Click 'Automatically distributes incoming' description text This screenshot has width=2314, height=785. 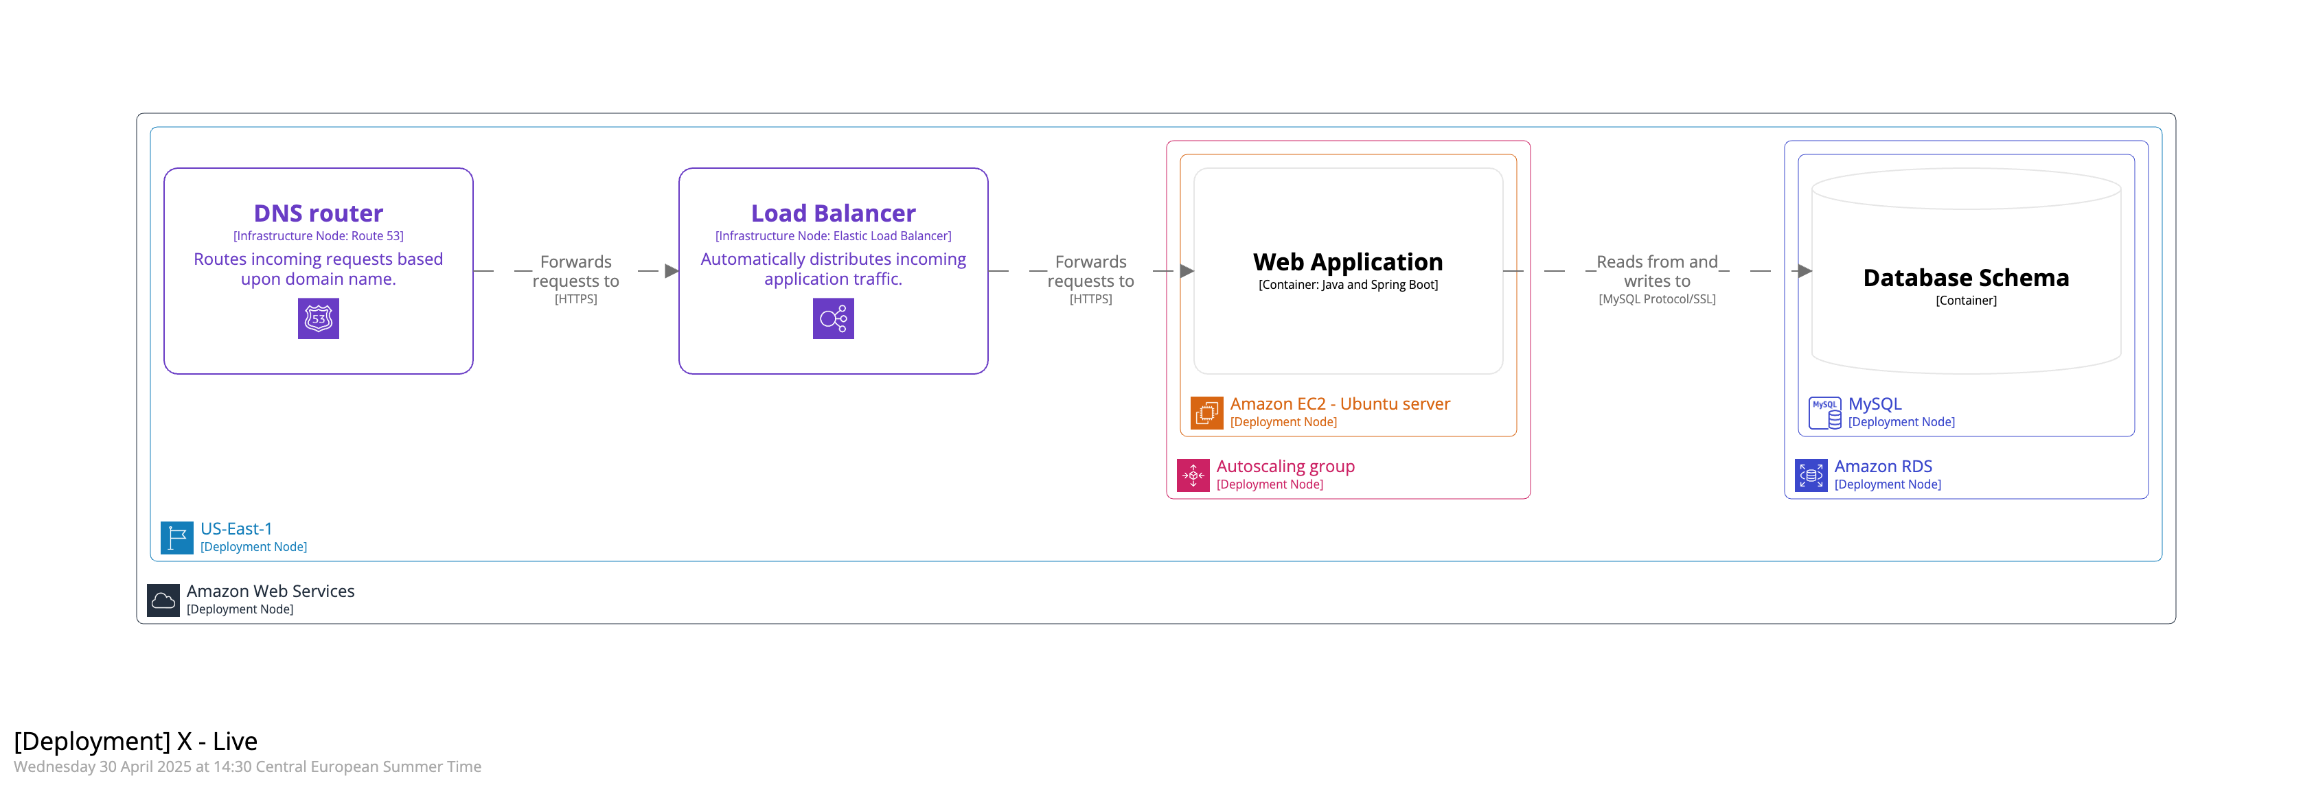tap(833, 259)
